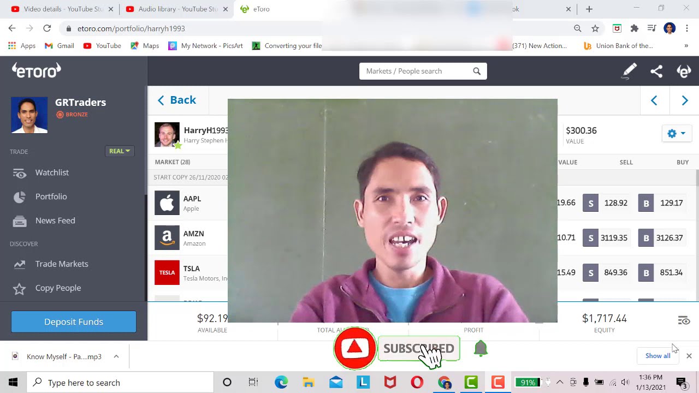Go to next portfolio with right arrow
The width and height of the screenshot is (699, 393).
pyautogui.click(x=685, y=100)
